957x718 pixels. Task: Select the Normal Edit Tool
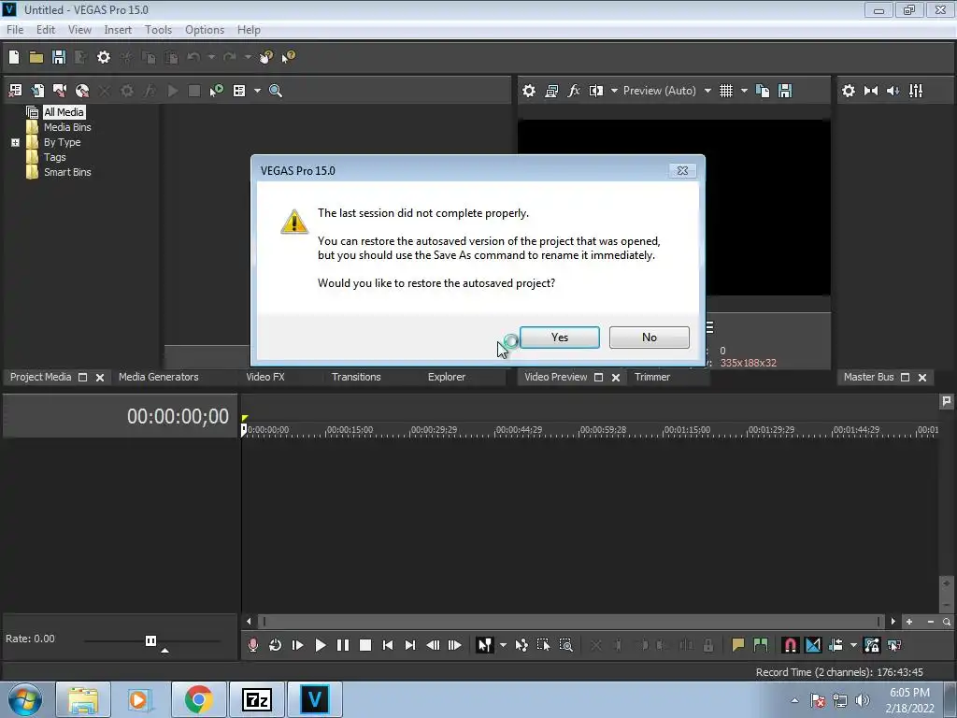[x=485, y=645]
